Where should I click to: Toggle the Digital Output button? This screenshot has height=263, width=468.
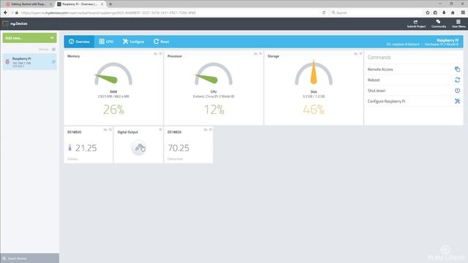point(139,148)
